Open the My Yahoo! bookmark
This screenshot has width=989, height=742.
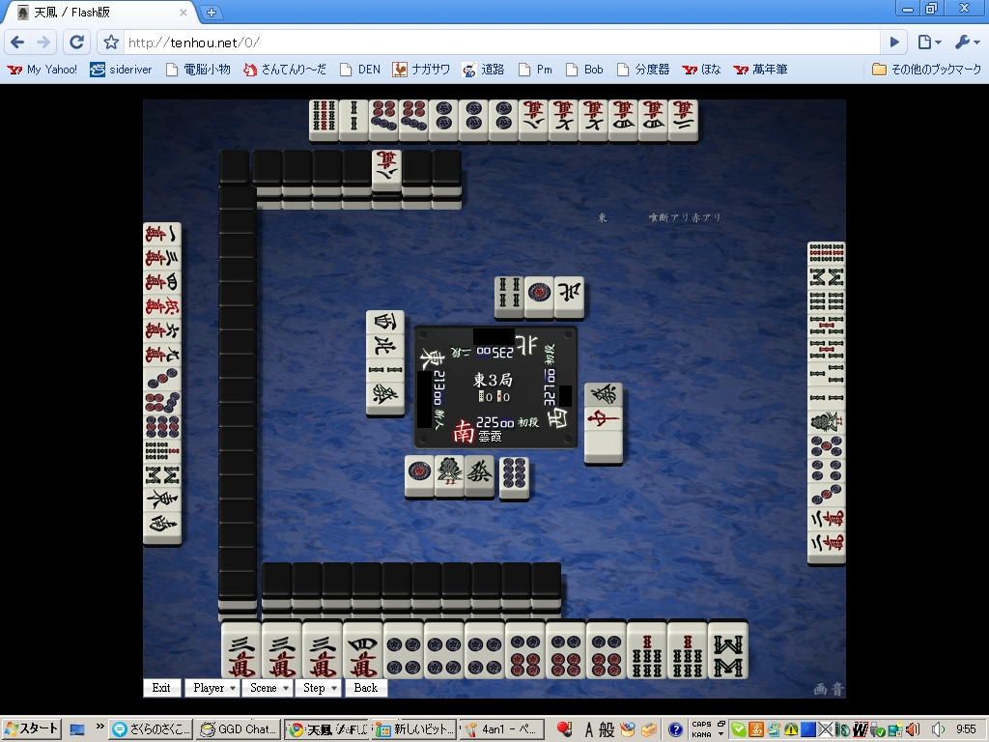click(42, 70)
